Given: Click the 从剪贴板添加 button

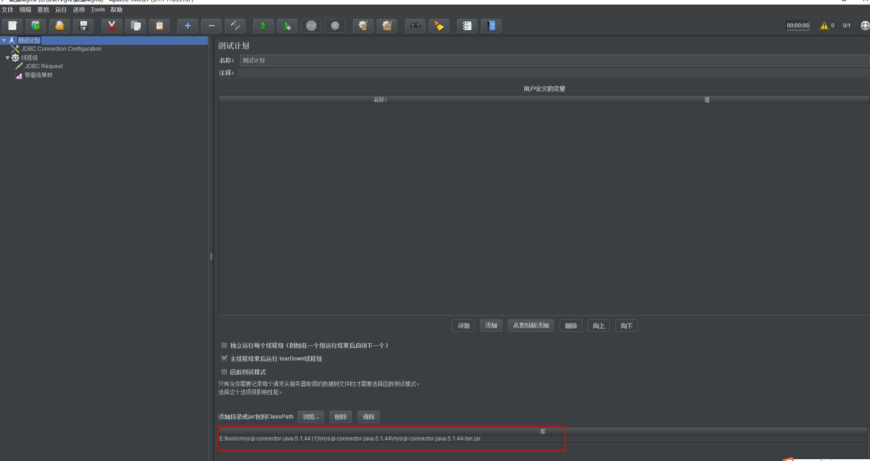Looking at the screenshot, I should (531, 326).
